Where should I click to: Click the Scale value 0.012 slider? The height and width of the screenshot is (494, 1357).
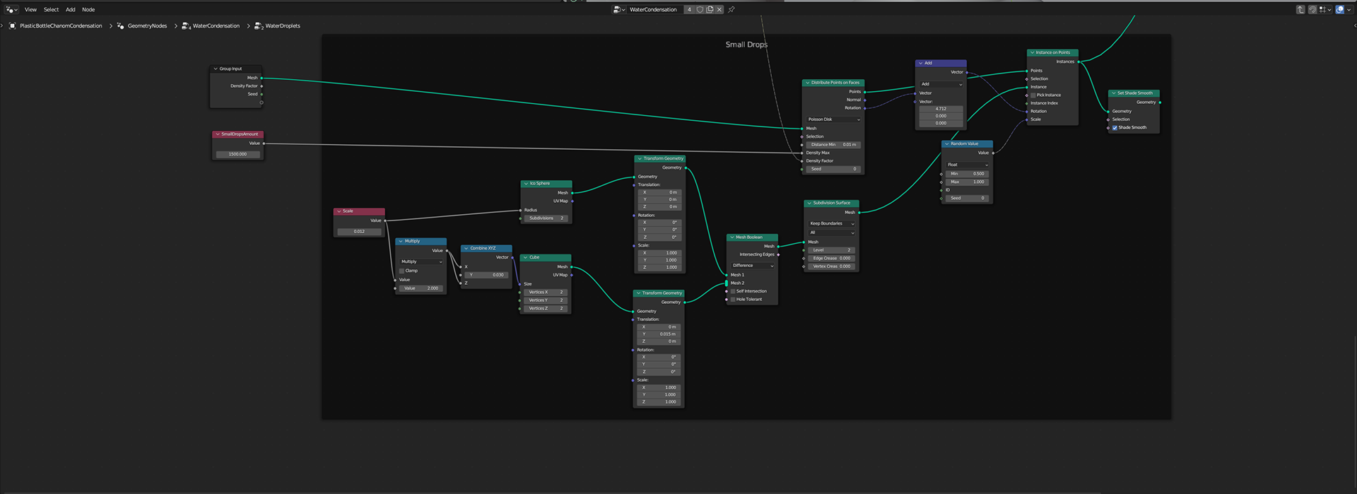click(x=359, y=231)
